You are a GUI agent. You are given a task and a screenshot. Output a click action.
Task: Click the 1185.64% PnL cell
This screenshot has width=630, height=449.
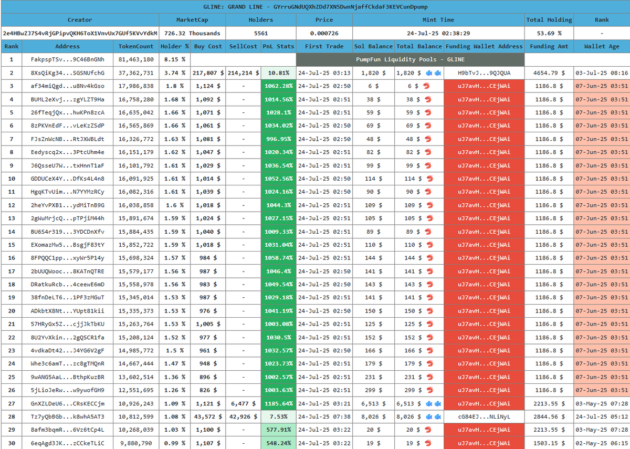[278, 404]
